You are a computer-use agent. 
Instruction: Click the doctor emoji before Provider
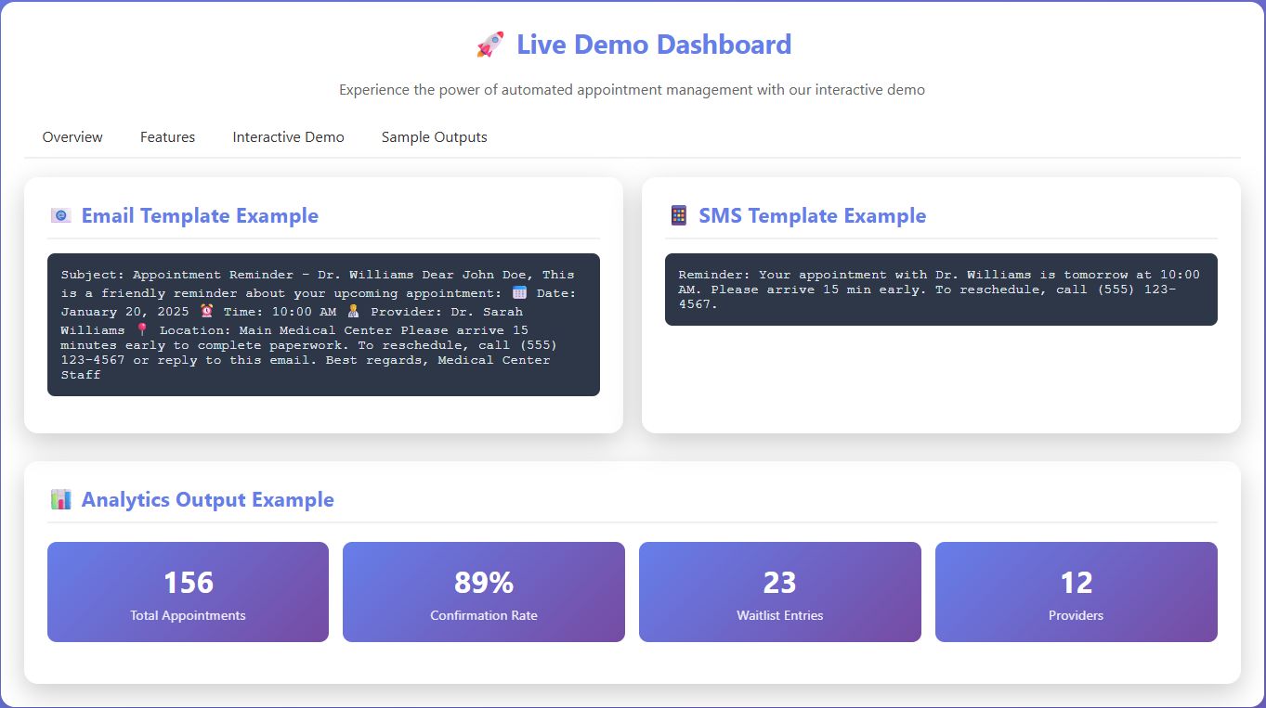coord(353,312)
